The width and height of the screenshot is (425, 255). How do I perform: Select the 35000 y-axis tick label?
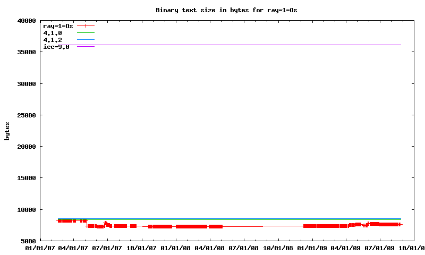click(x=24, y=53)
